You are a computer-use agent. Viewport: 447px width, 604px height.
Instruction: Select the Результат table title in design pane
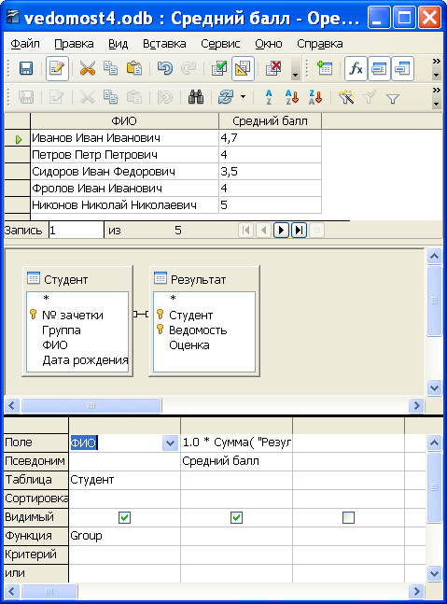point(198,280)
